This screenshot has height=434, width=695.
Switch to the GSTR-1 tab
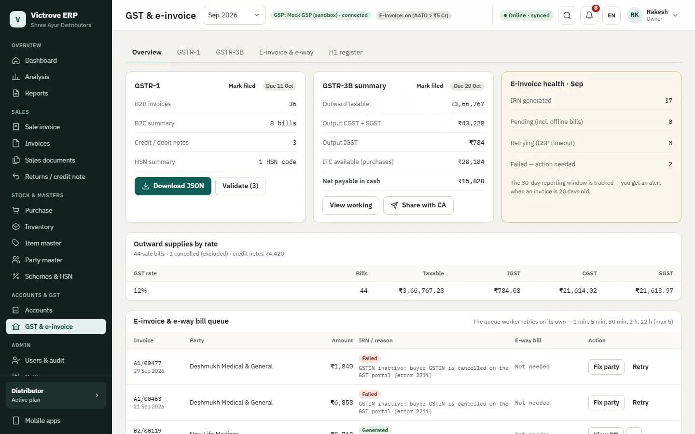click(189, 52)
